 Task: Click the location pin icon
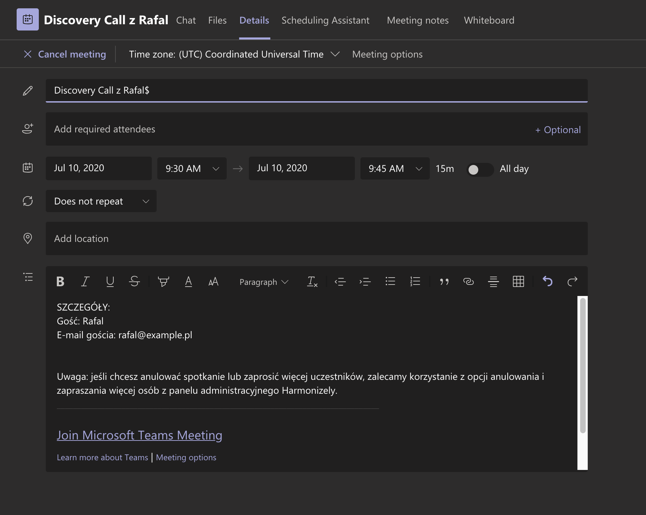(28, 238)
